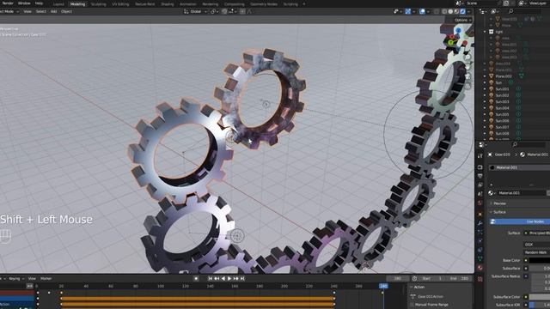
Task: Switch to the Modeling workspace tab
Action: (x=77, y=4)
